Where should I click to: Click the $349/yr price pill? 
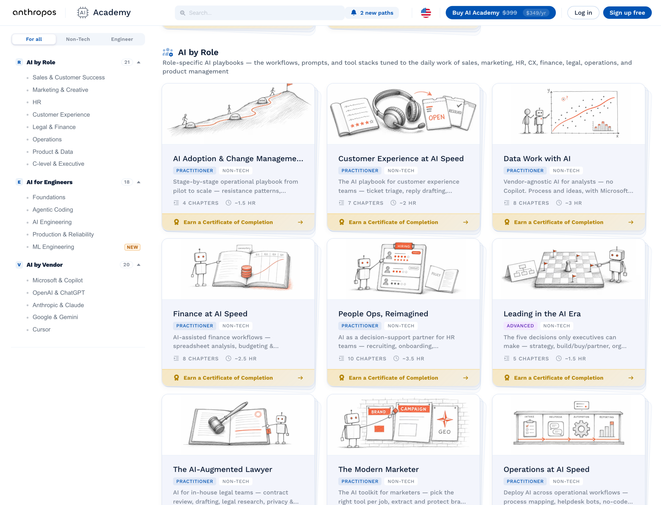[536, 13]
